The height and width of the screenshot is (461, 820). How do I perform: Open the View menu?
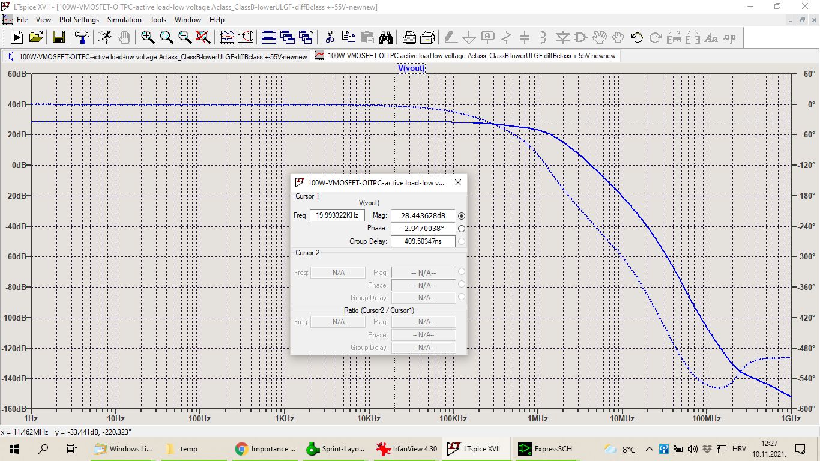(x=43, y=20)
